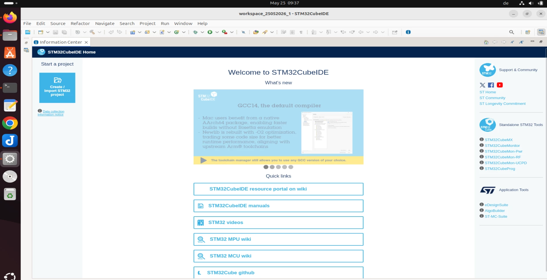Select the second carousel slide dot
547x280 pixels.
272,167
